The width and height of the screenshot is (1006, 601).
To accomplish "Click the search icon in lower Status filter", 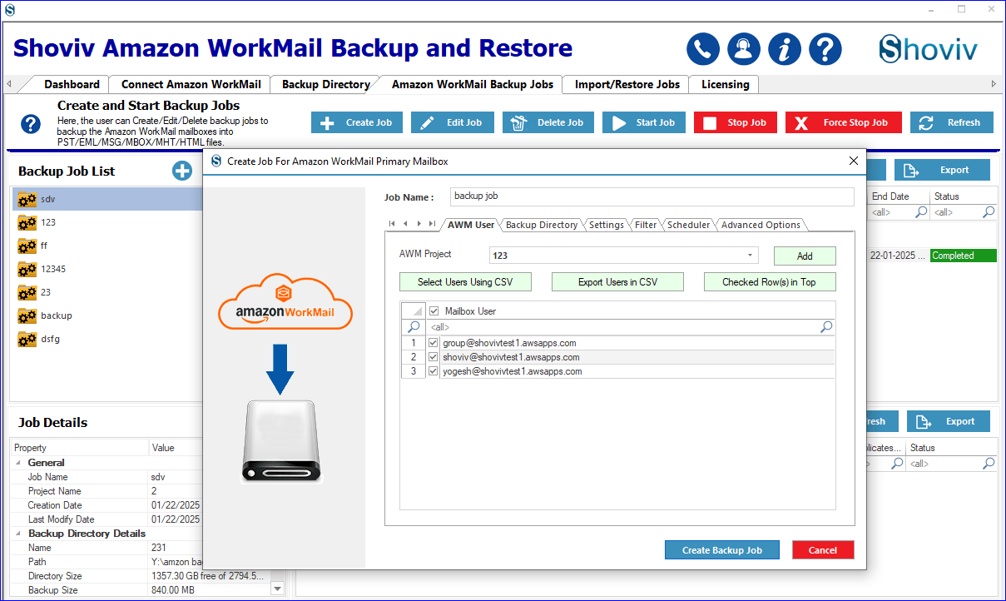I will coord(989,464).
